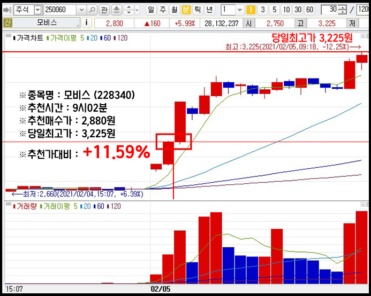This screenshot has width=371, height=296.
Task: Click the high price value 3,225 in header
Action: (327, 24)
